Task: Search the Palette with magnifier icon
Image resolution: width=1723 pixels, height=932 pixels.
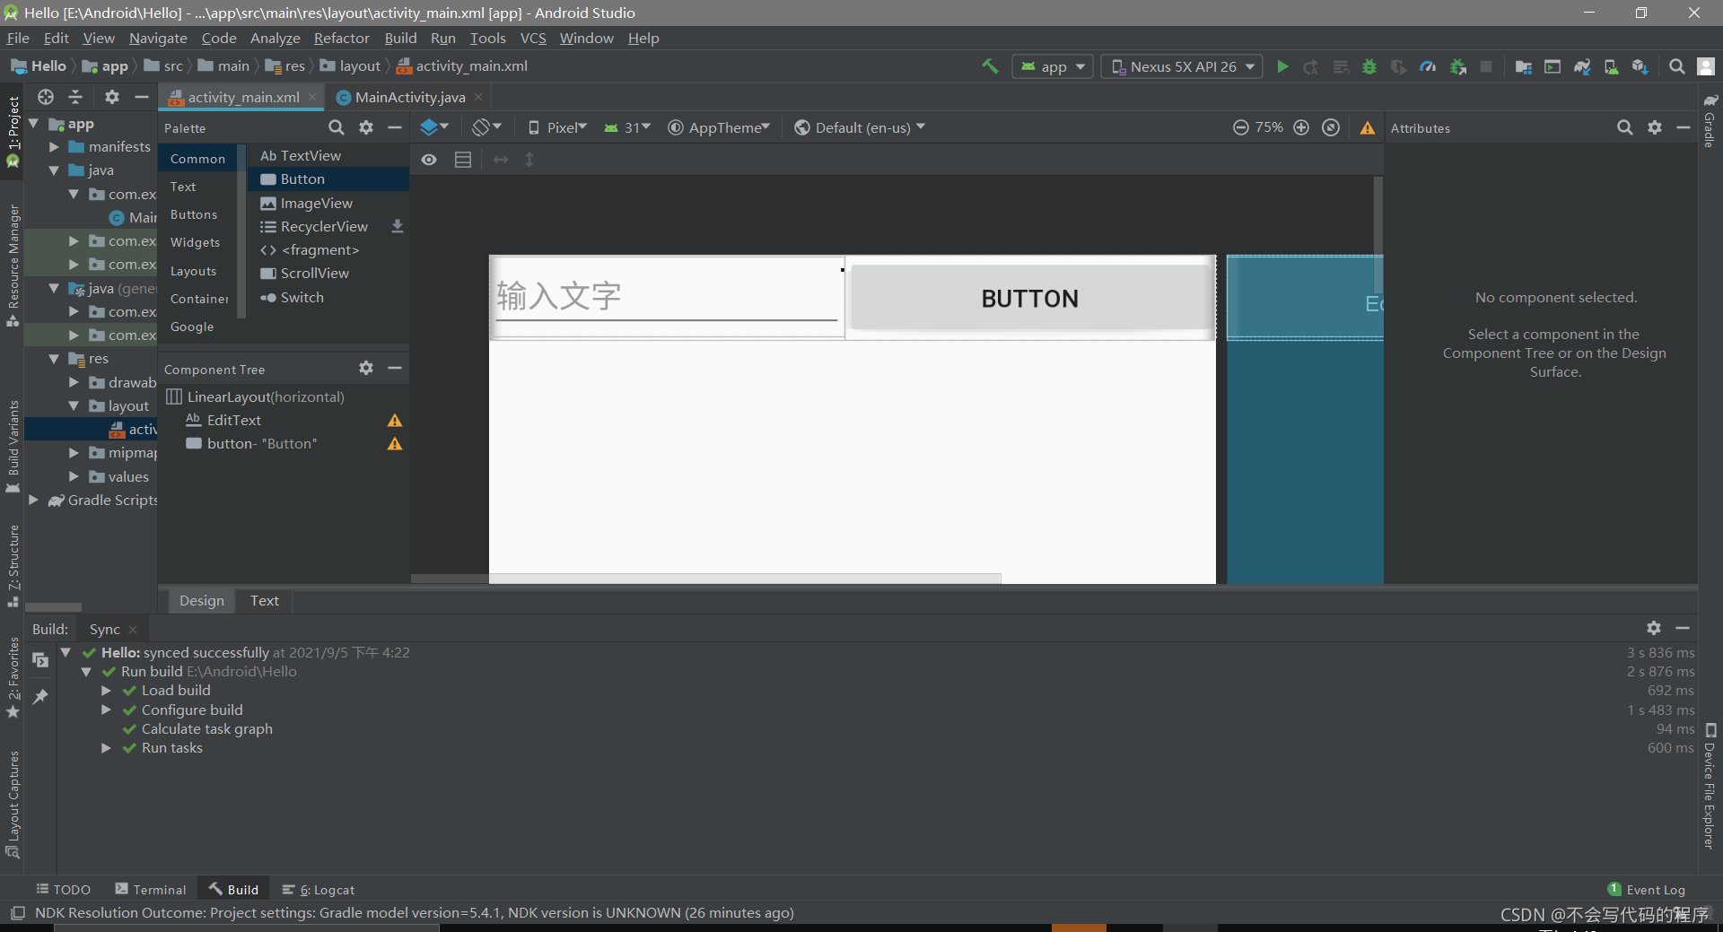Action: [x=337, y=127]
